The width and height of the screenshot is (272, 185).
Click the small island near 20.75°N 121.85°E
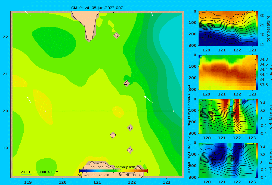(x=127, y=83)
